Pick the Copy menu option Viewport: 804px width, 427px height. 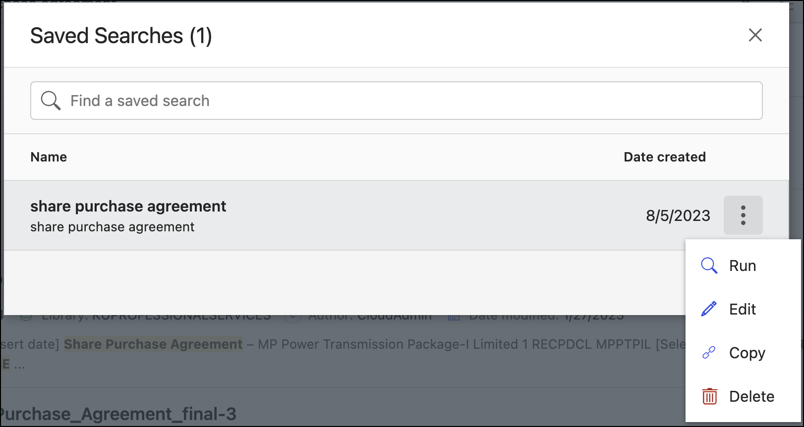click(x=747, y=353)
